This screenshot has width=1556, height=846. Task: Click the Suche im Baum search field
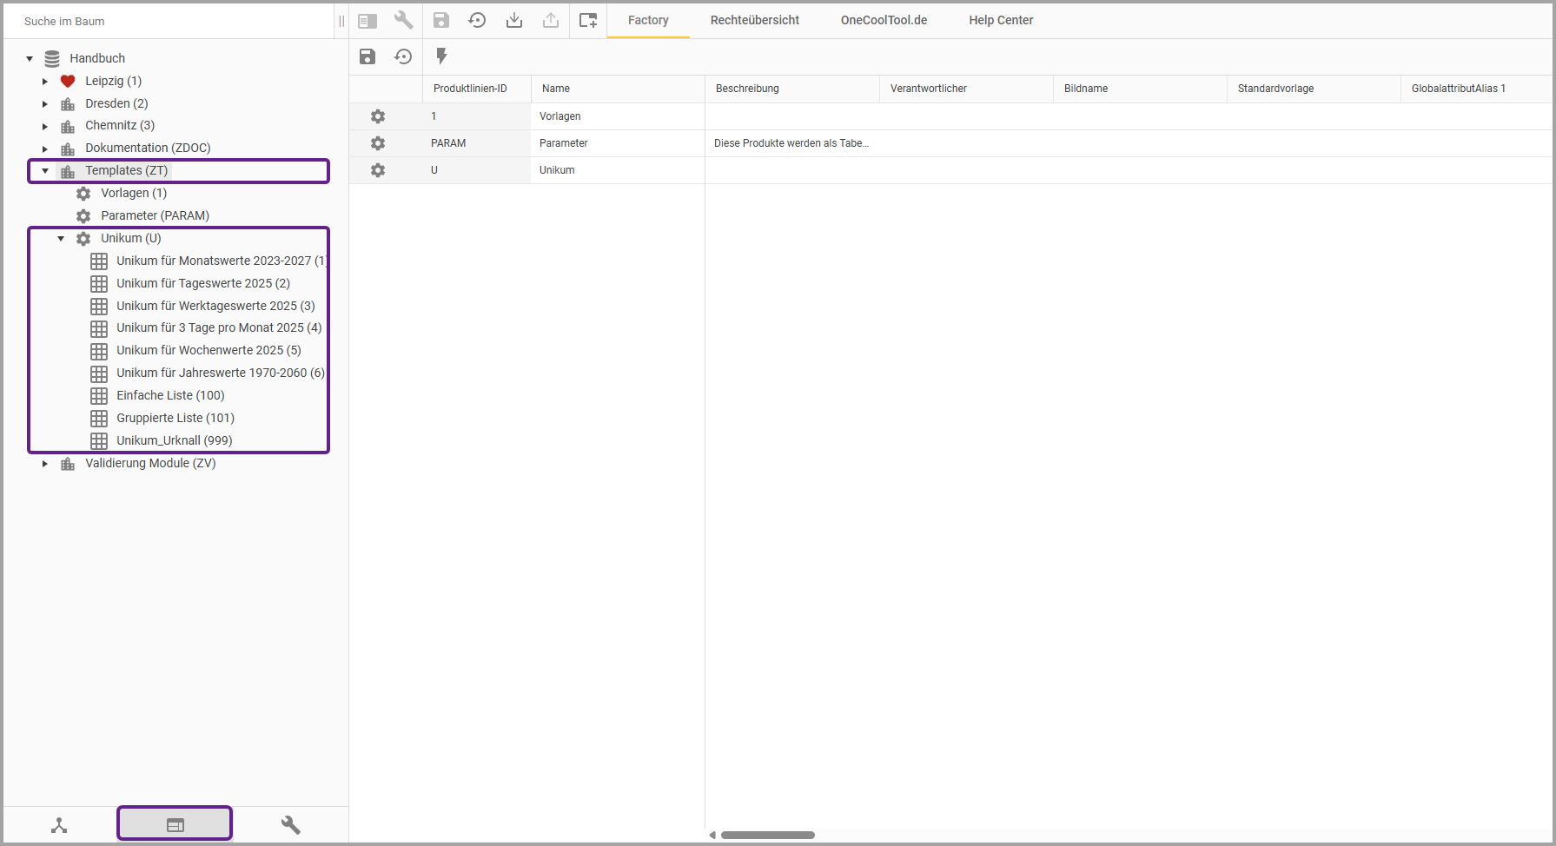coord(174,21)
